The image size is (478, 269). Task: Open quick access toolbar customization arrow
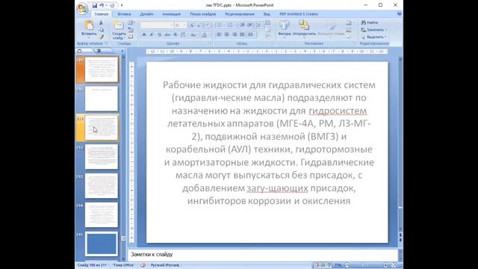pos(122,5)
